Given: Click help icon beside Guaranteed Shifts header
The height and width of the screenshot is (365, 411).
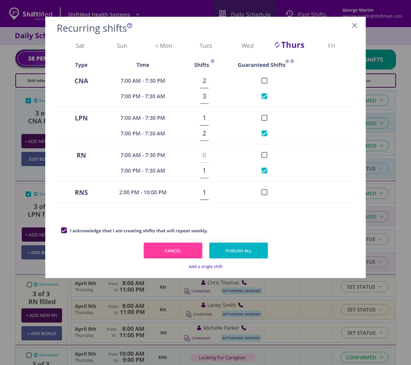Looking at the screenshot, I should tap(292, 61).
